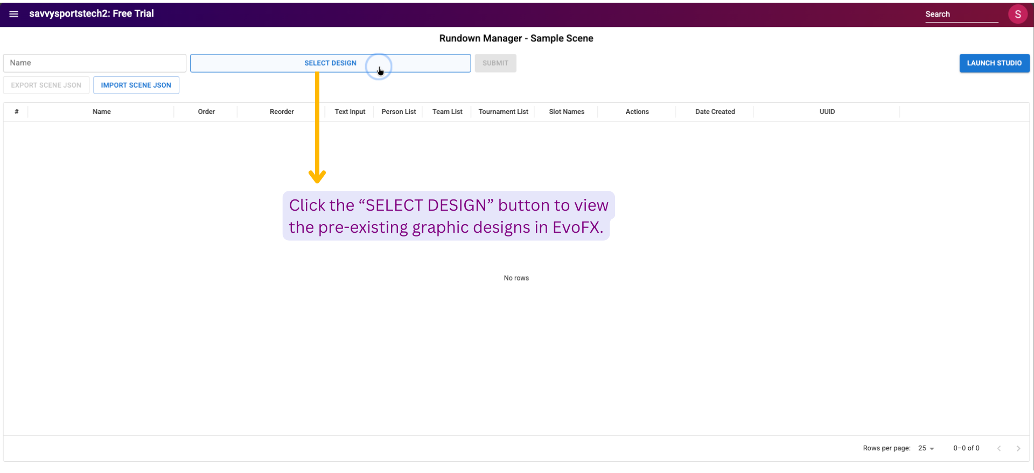Go to next page arrow
Viewport: 1034px width, 473px height.
tap(1018, 448)
